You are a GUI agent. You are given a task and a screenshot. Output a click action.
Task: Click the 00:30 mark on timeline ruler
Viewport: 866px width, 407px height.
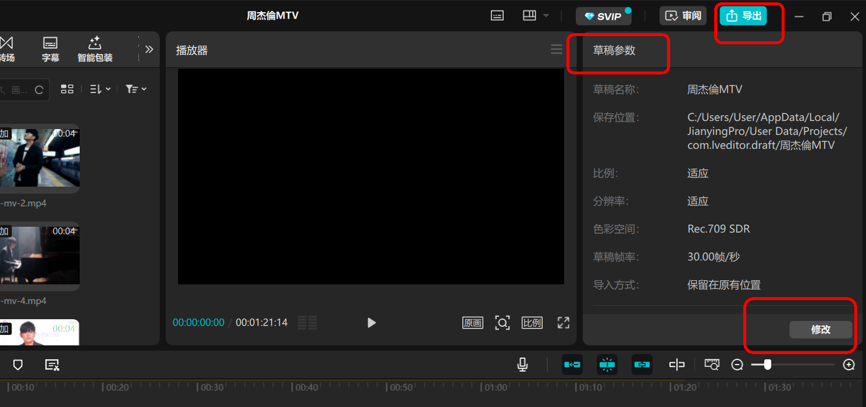pyautogui.click(x=213, y=387)
